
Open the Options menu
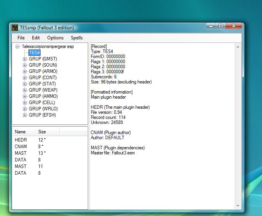(55, 38)
